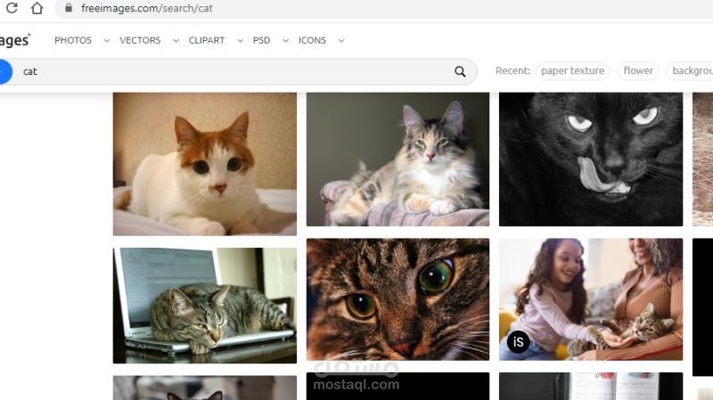Expand the CLIPART dropdown chevron
This screenshot has height=400, width=713.
[x=240, y=40]
